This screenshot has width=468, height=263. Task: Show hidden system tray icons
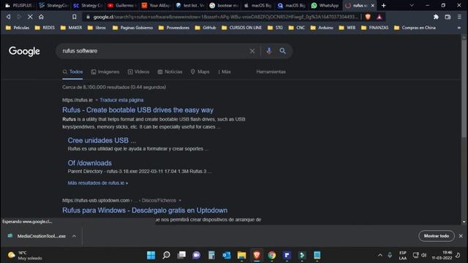[380, 255]
